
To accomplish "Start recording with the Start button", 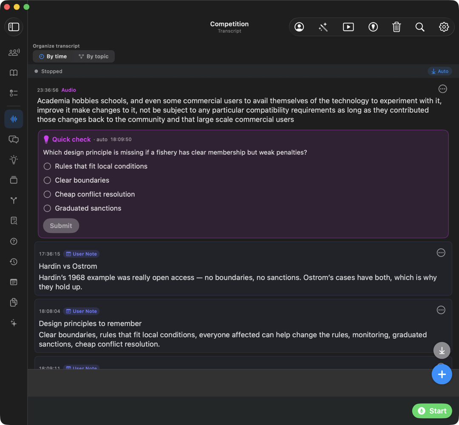I will (432, 411).
